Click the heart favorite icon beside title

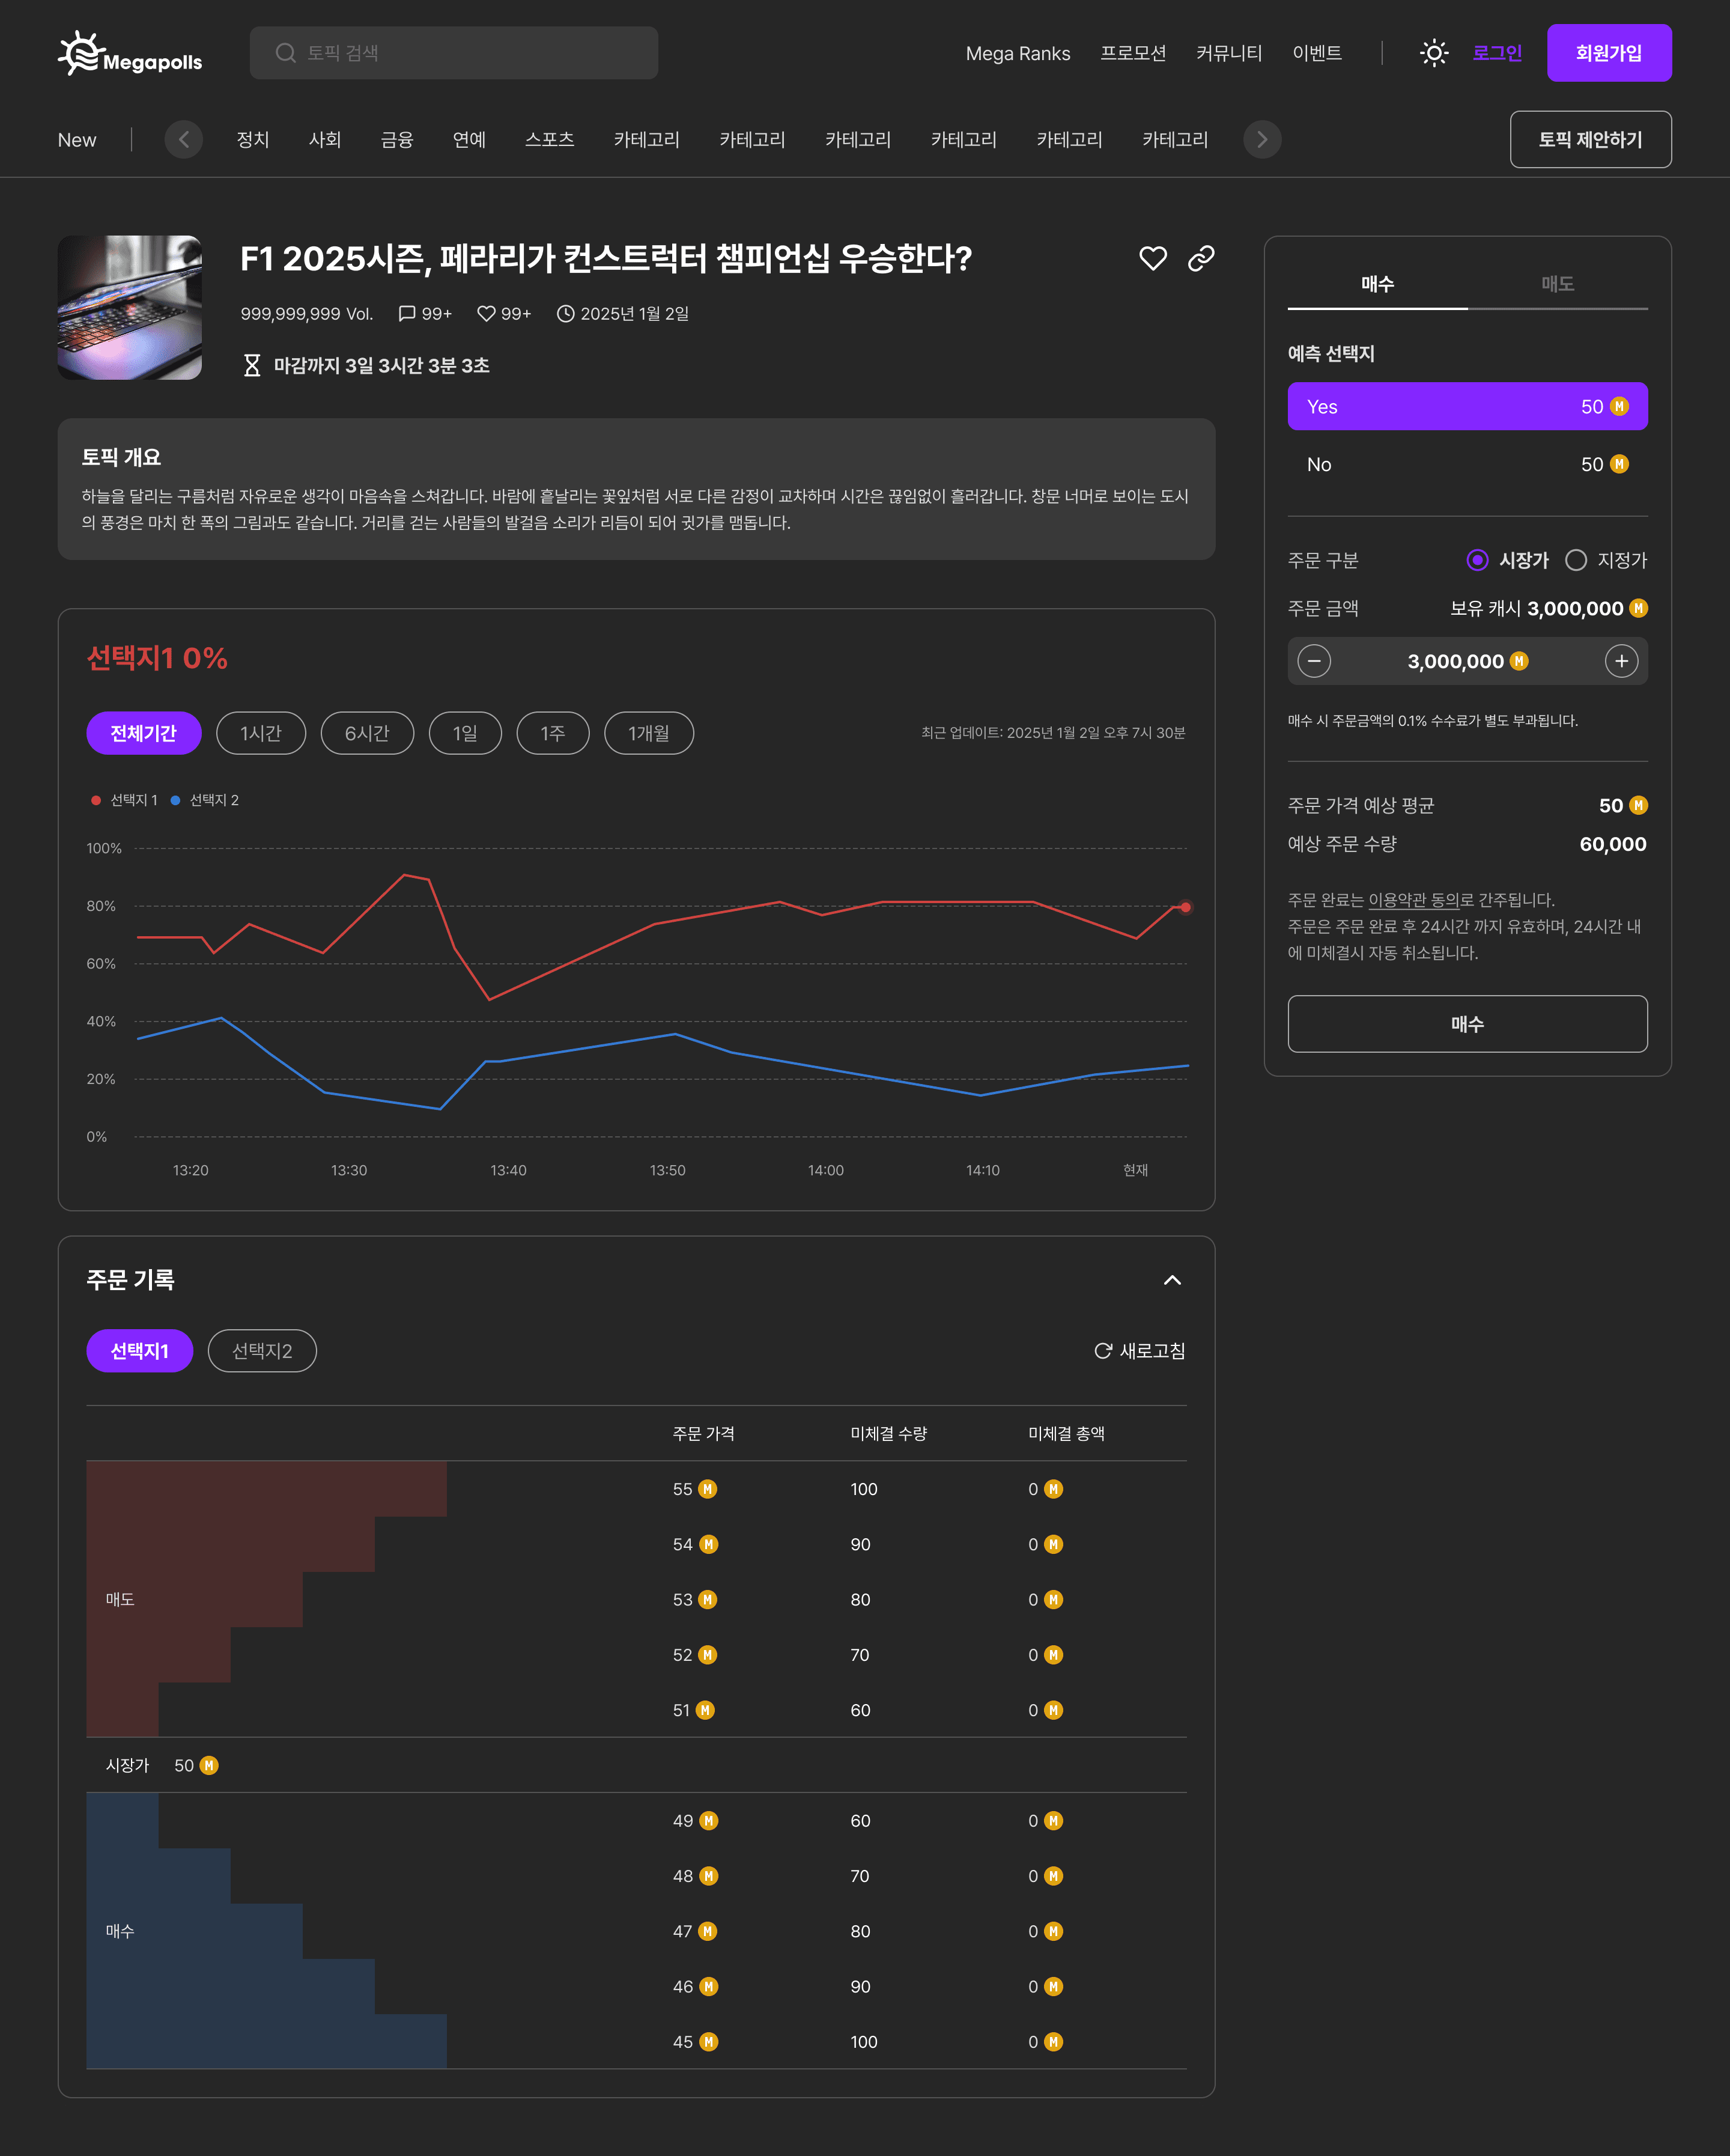pos(1152,259)
